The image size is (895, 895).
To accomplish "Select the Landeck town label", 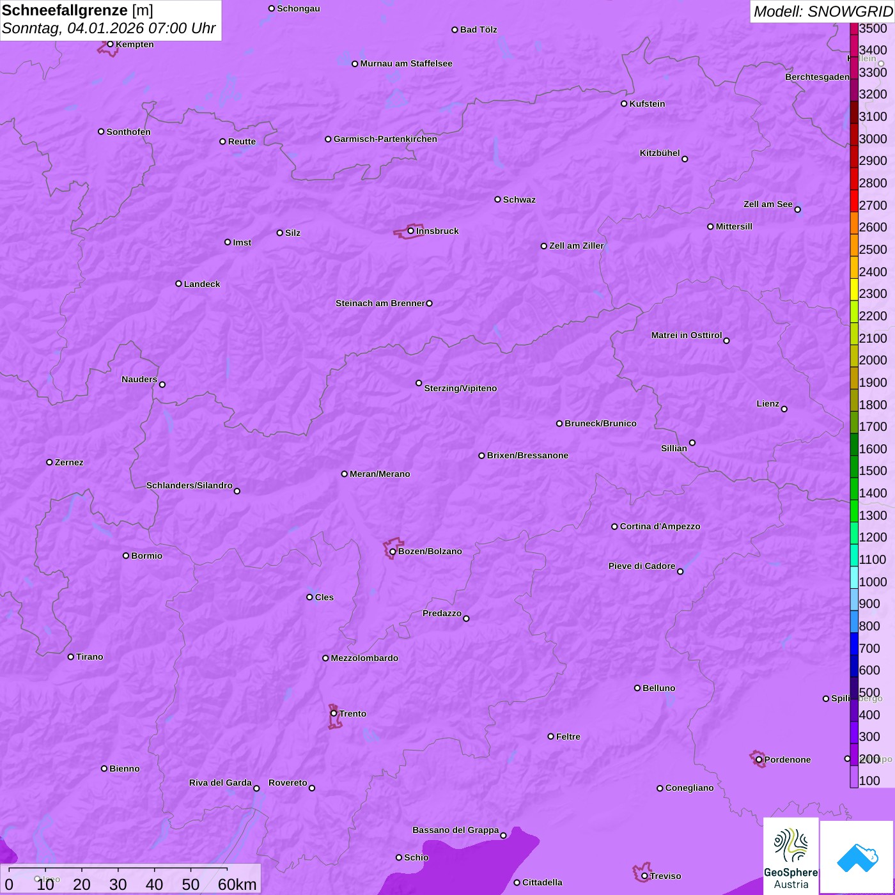I will (x=202, y=284).
